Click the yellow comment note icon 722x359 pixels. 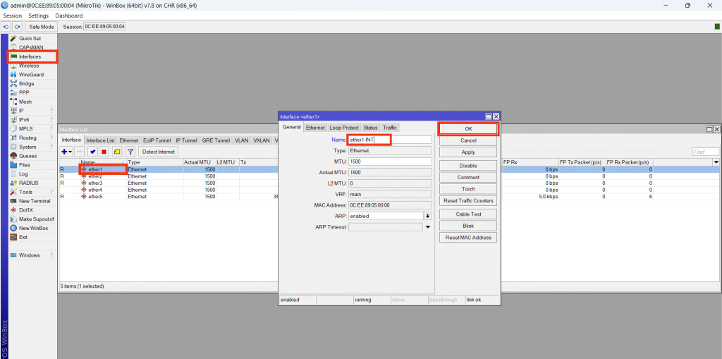pyautogui.click(x=116, y=152)
